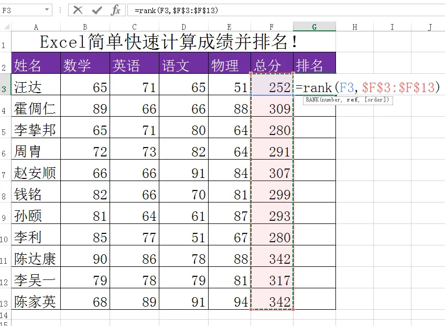This screenshot has height=326, width=445.
Task: Click Chinese score 82 for 周胄
Action: click(x=183, y=149)
